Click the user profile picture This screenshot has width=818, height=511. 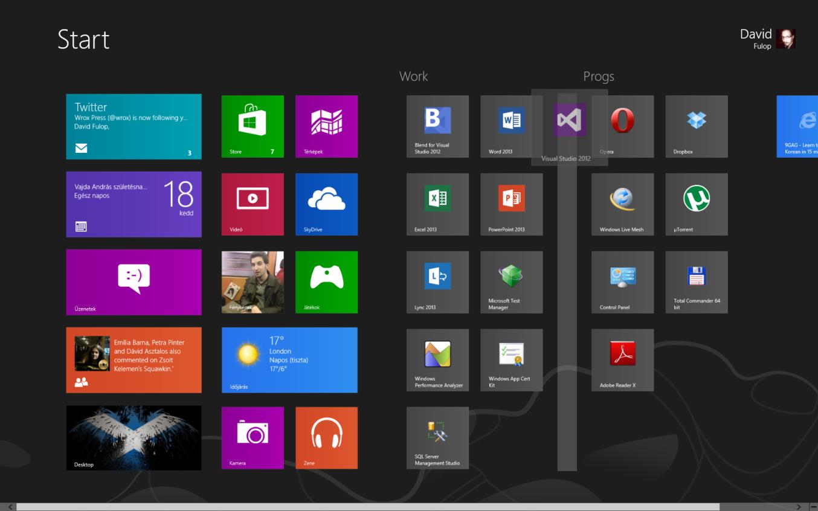click(786, 39)
